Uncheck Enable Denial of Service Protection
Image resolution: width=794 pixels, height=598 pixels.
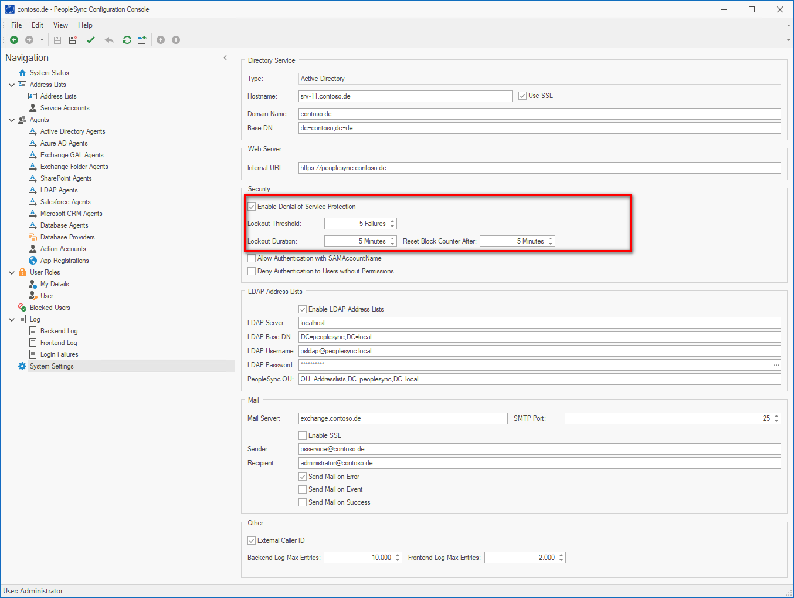click(252, 207)
